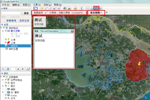Collapse the 图层 layers panel

click(2, 73)
